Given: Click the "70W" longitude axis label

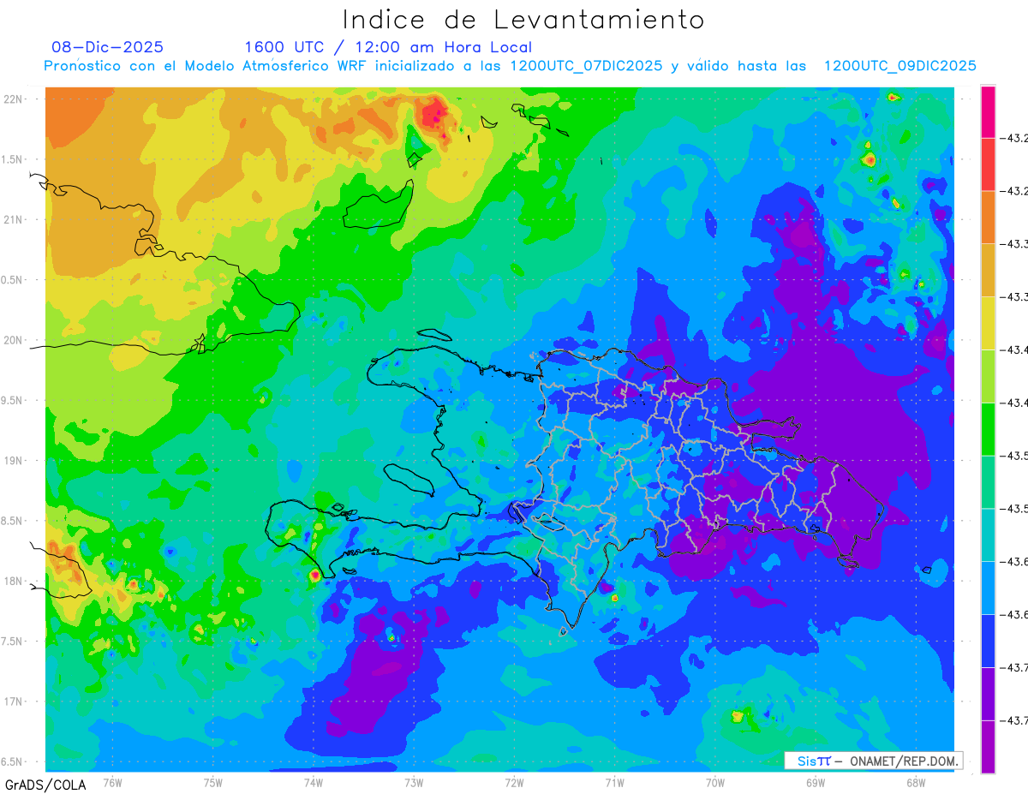Looking at the screenshot, I should 715,781.
